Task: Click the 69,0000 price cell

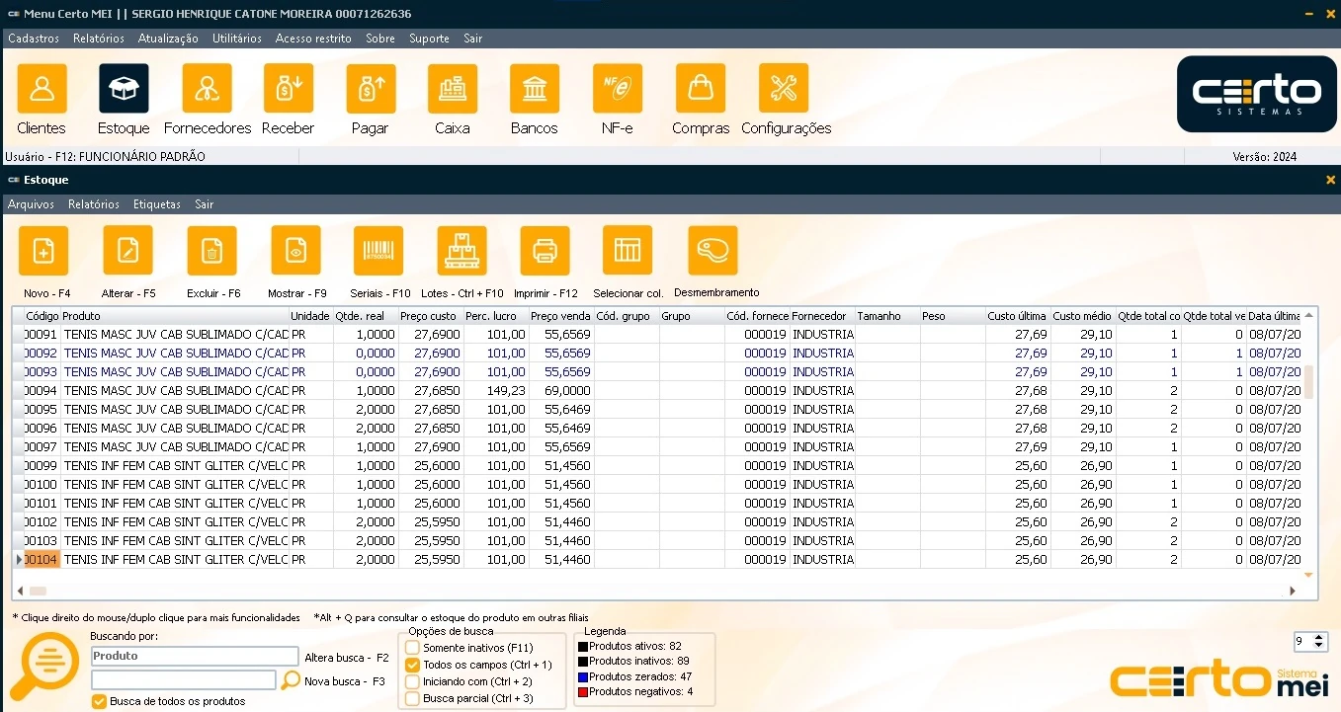Action: coord(560,391)
